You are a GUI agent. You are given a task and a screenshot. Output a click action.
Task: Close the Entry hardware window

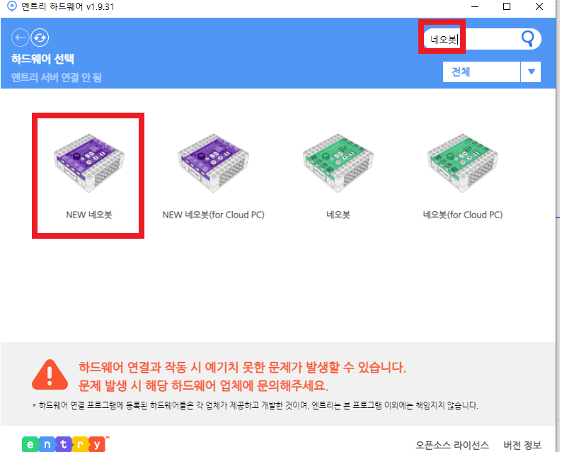539,6
